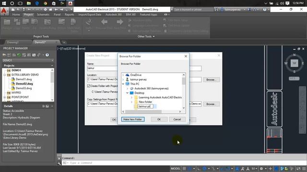Open the Import/Export Data tab

tap(90, 14)
